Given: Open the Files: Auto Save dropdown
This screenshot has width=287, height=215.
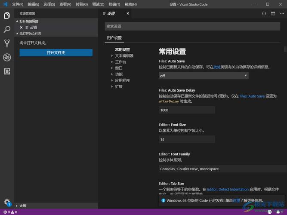Looking at the screenshot, I should tap(204, 76).
